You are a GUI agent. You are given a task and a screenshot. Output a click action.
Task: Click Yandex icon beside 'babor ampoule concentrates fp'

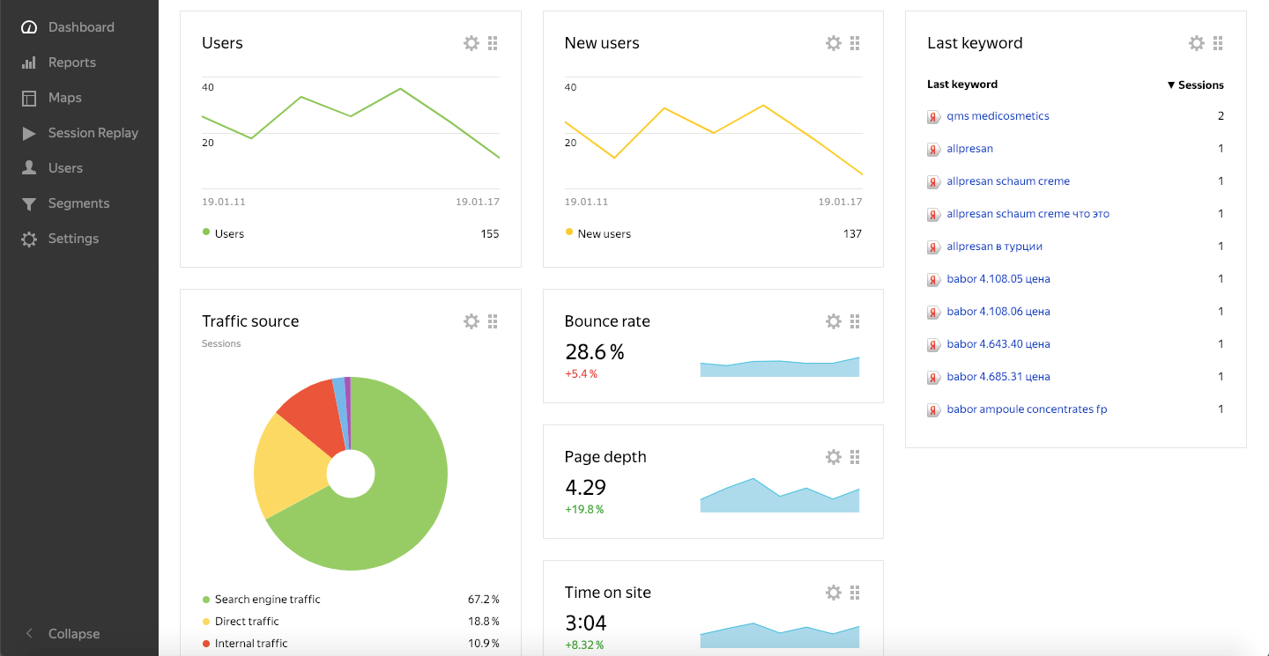[x=934, y=410]
